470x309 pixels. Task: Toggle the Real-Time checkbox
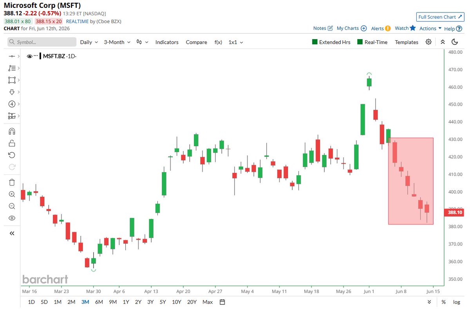coord(360,42)
